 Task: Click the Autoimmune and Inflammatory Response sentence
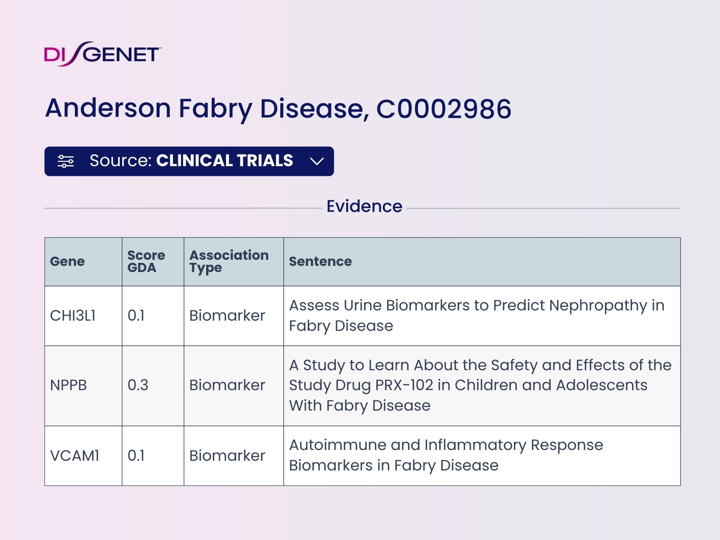(446, 455)
